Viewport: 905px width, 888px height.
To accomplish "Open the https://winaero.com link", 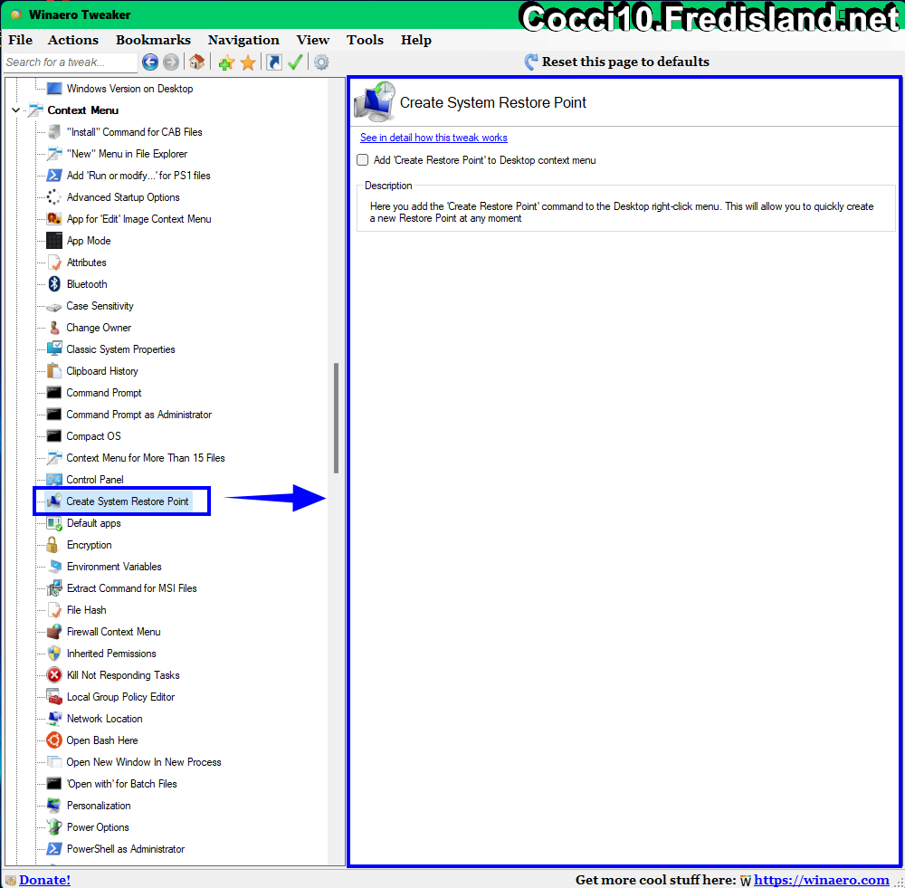I will (x=821, y=879).
